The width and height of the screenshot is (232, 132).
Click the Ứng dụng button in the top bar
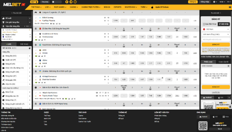tap(45, 2)
